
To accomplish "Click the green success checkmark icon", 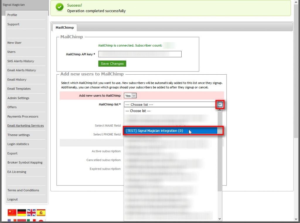I will point(60,8).
